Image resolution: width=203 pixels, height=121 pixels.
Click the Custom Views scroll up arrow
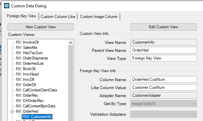point(70,43)
